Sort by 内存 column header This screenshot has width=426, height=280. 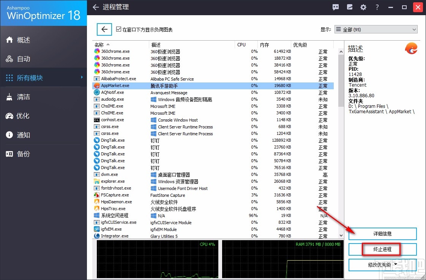click(275, 44)
